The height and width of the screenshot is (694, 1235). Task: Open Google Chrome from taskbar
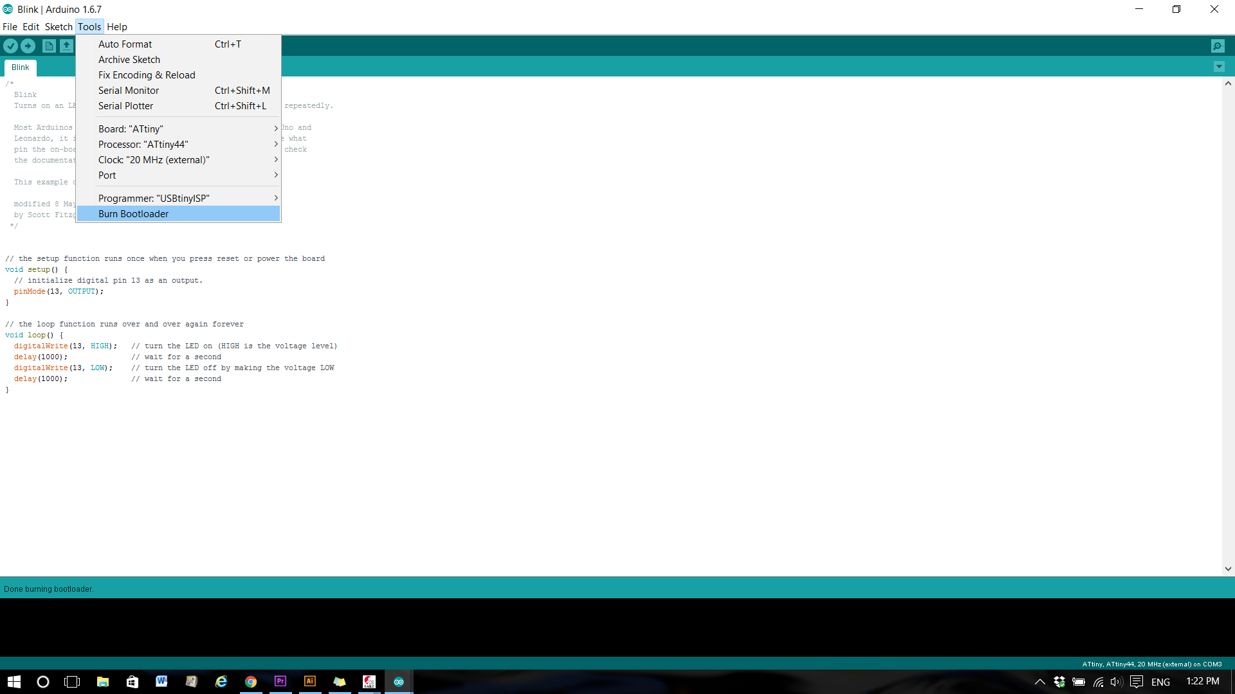point(251,682)
